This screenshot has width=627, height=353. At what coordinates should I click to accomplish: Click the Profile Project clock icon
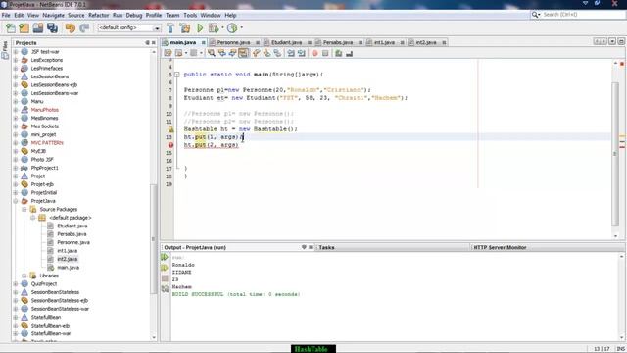coord(232,28)
